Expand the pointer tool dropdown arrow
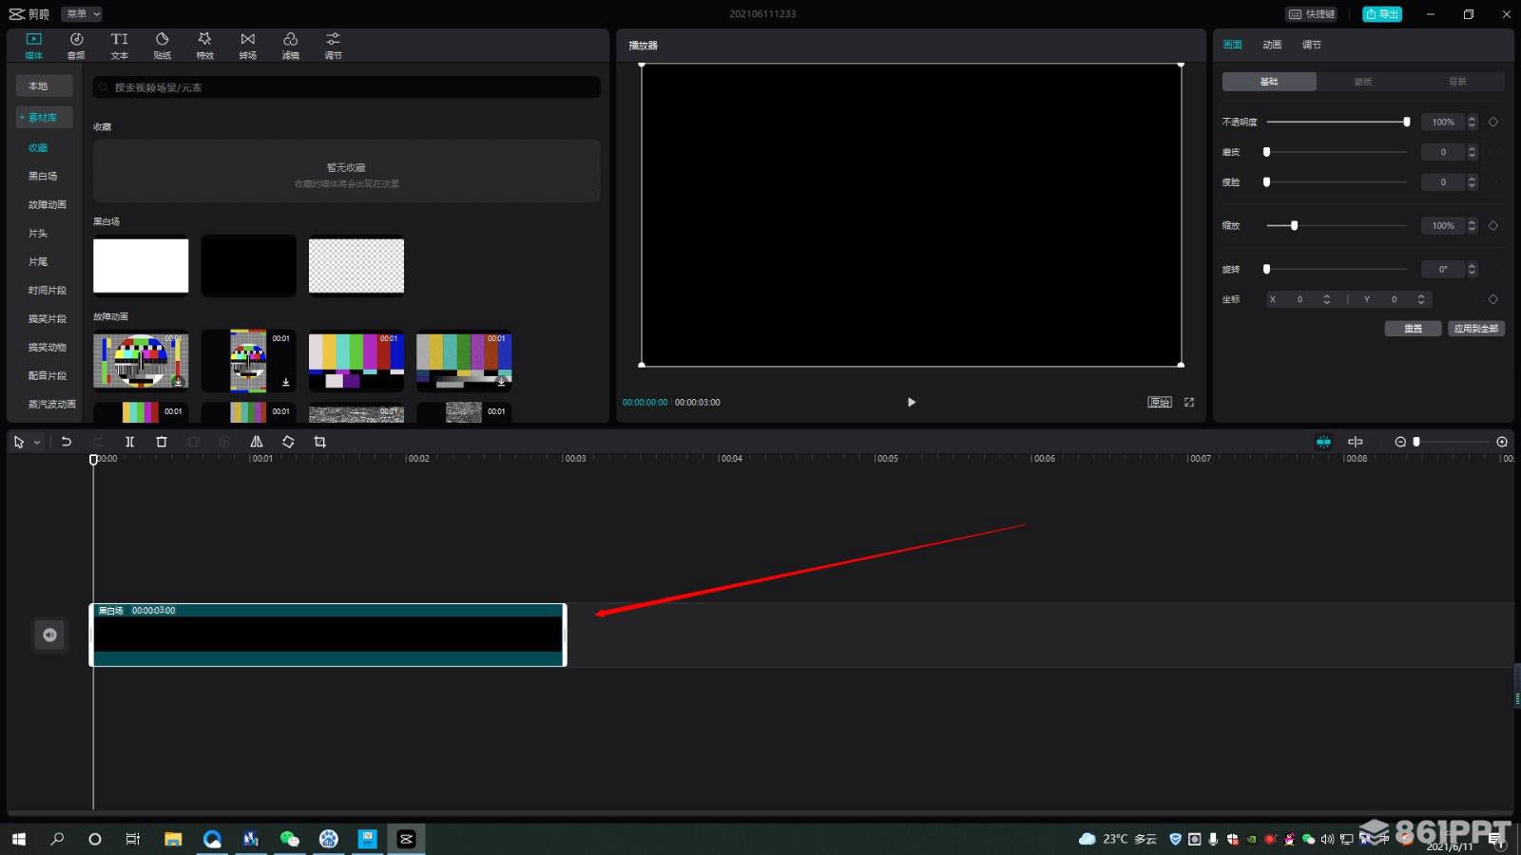 point(37,443)
